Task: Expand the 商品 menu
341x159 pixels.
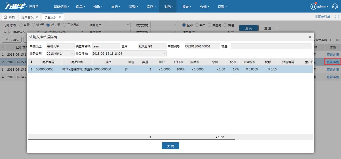Action: coord(81,7)
